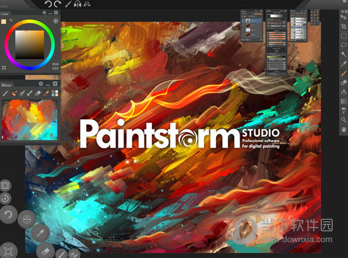
Task: Select the Eraser tool in the right toolbar
Action: click(x=344, y=82)
